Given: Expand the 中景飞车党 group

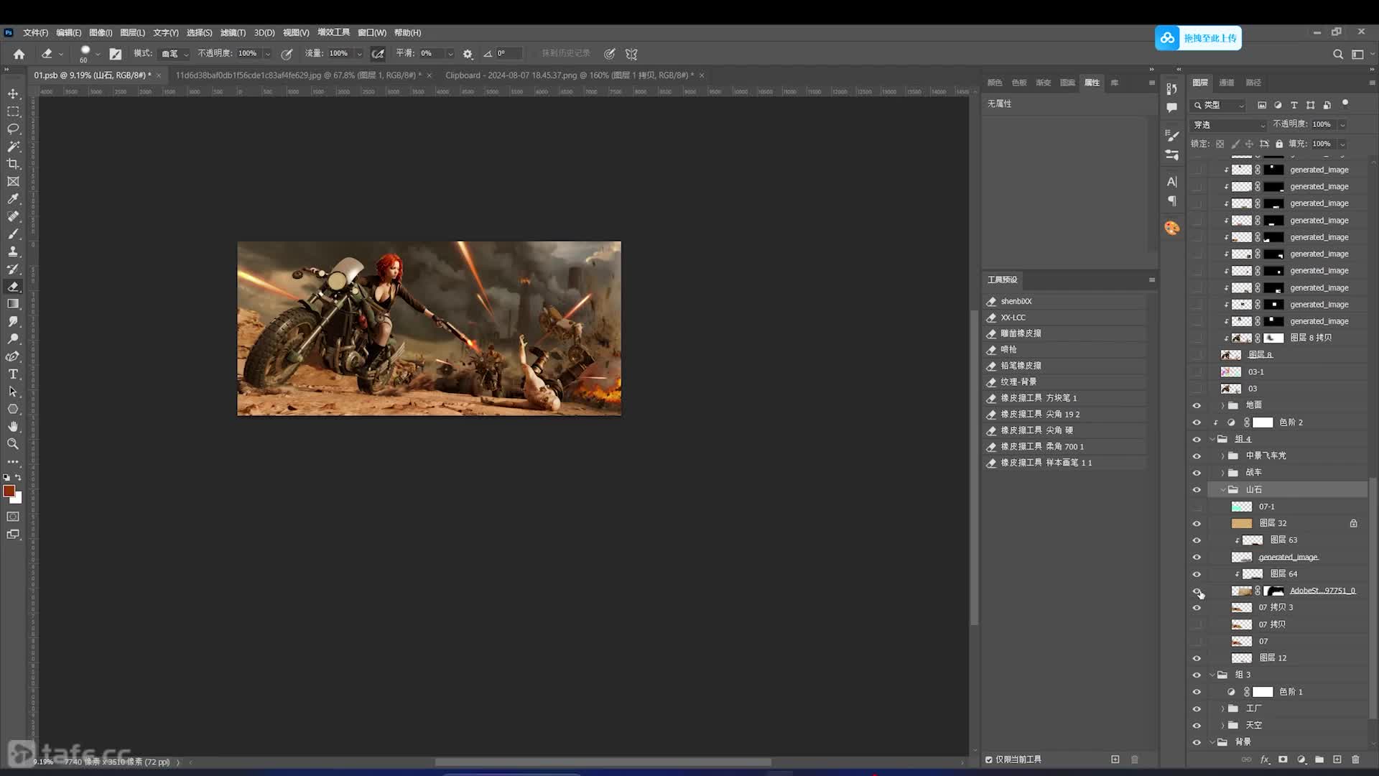Looking at the screenshot, I should click(x=1222, y=456).
